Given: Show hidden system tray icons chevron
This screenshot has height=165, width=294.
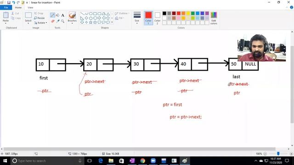Looking at the screenshot, I should coord(256,161).
